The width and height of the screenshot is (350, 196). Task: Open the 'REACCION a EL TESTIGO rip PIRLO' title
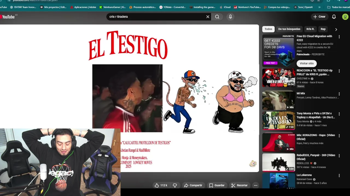point(314,72)
